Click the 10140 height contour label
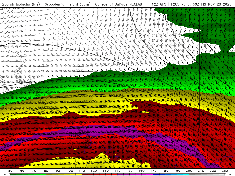Image resolution: width=235 pixels, height=176 pixels. pos(80,79)
